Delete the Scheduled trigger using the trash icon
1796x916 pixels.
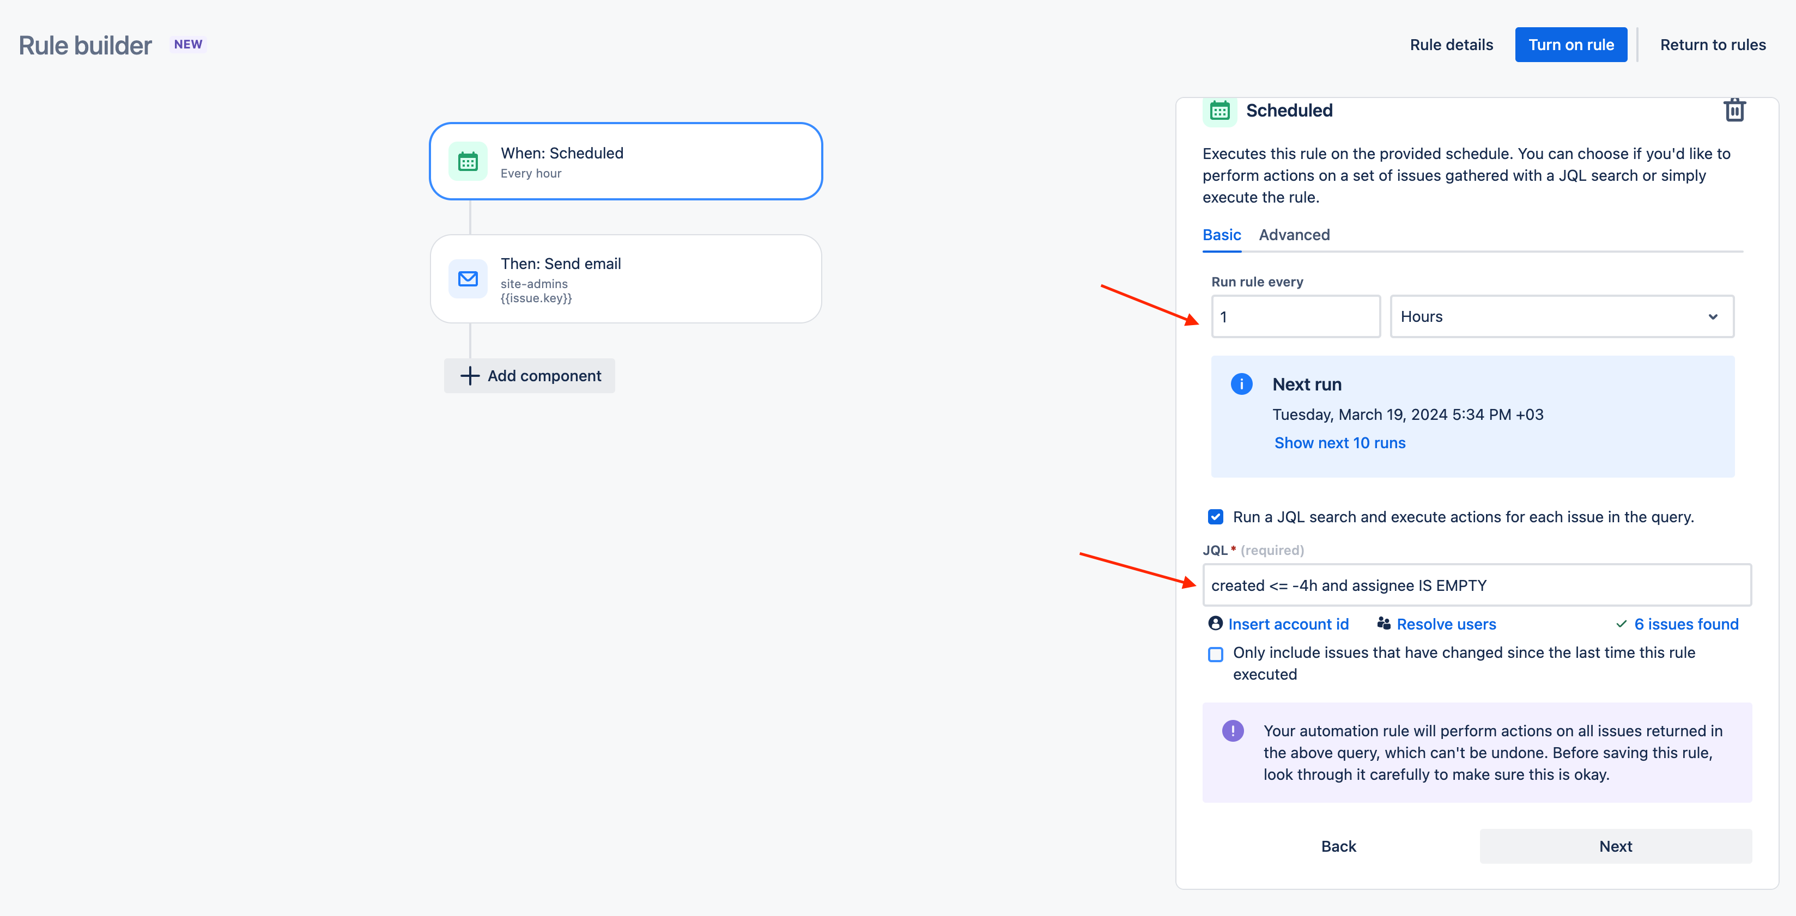coord(1734,109)
